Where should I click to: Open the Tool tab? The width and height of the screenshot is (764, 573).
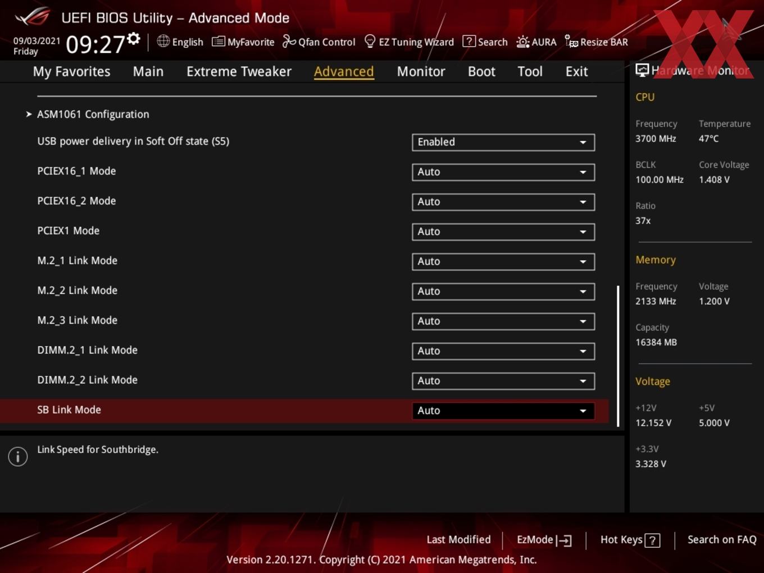click(x=530, y=71)
